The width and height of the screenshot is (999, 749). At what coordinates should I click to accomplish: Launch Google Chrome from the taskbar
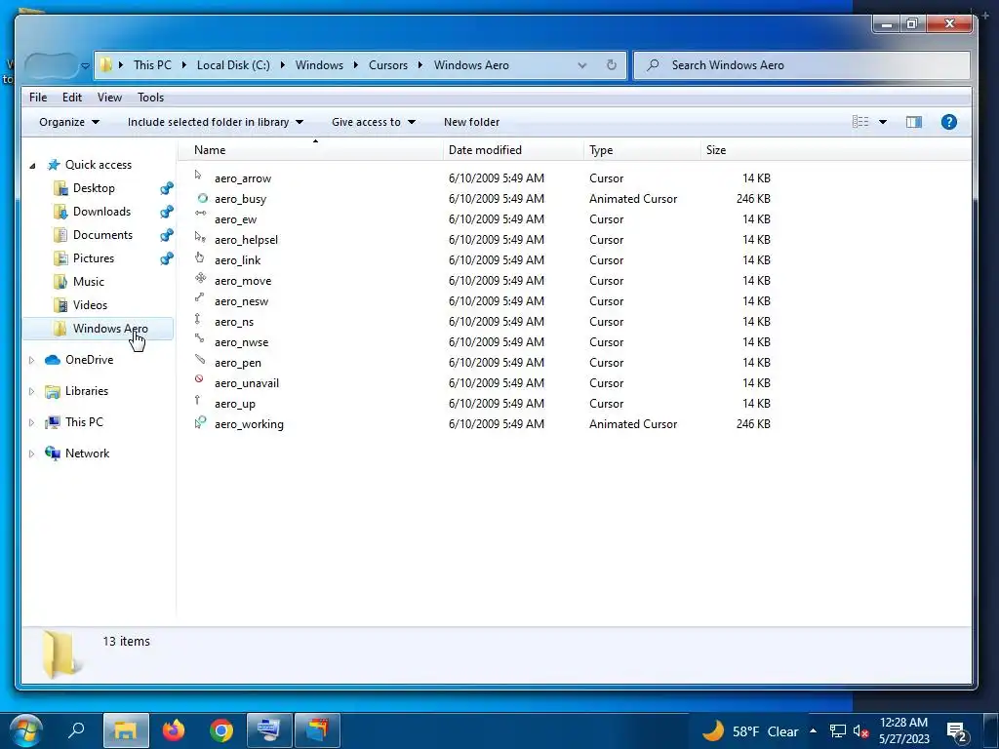[x=221, y=730]
